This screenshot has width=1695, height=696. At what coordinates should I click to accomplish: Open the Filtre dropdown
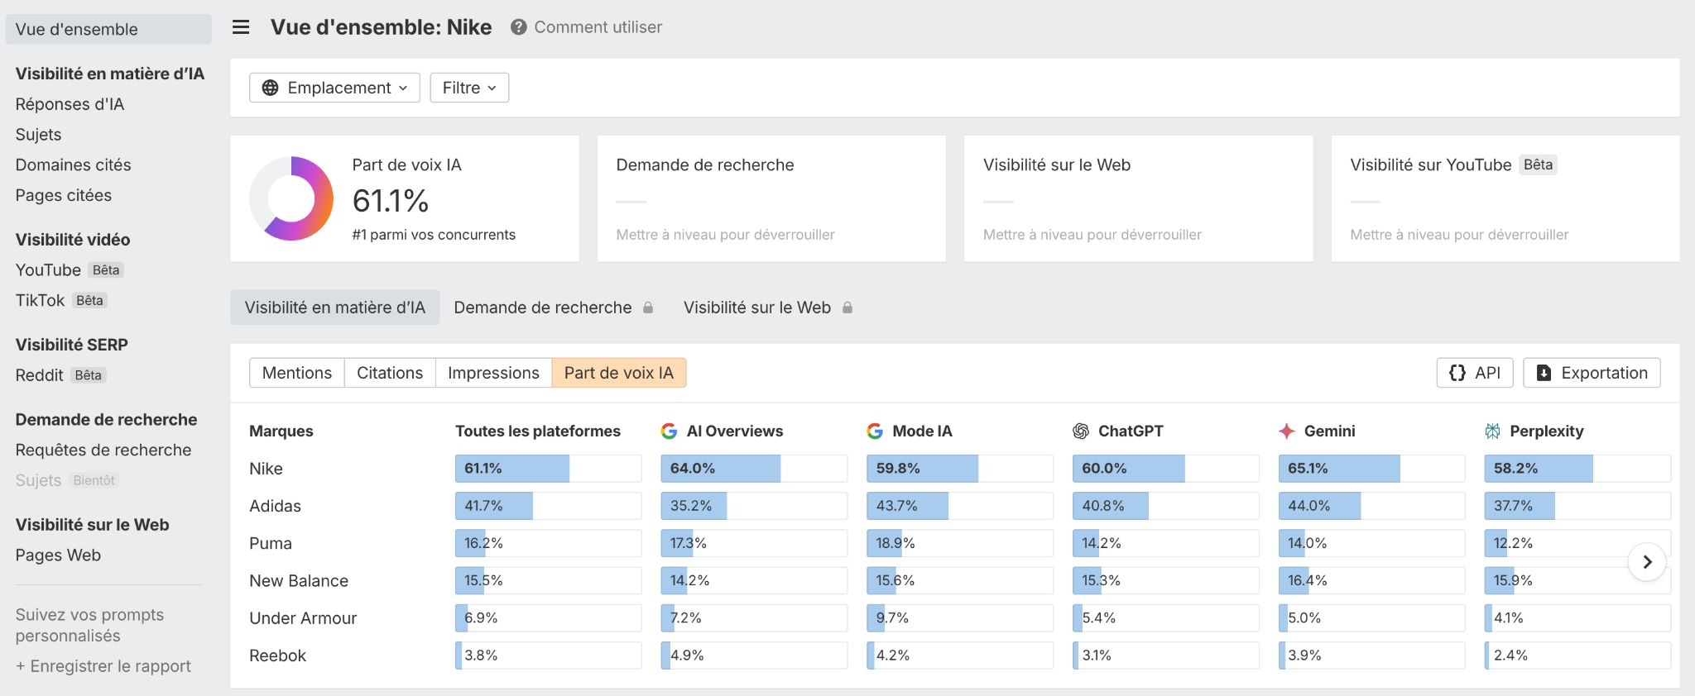(469, 88)
